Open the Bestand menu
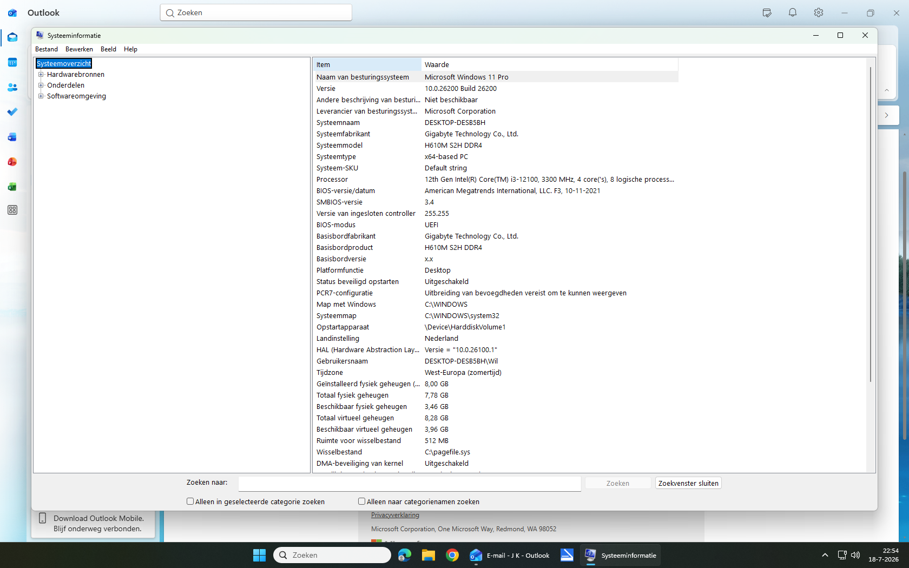This screenshot has width=909, height=568. 47,49
